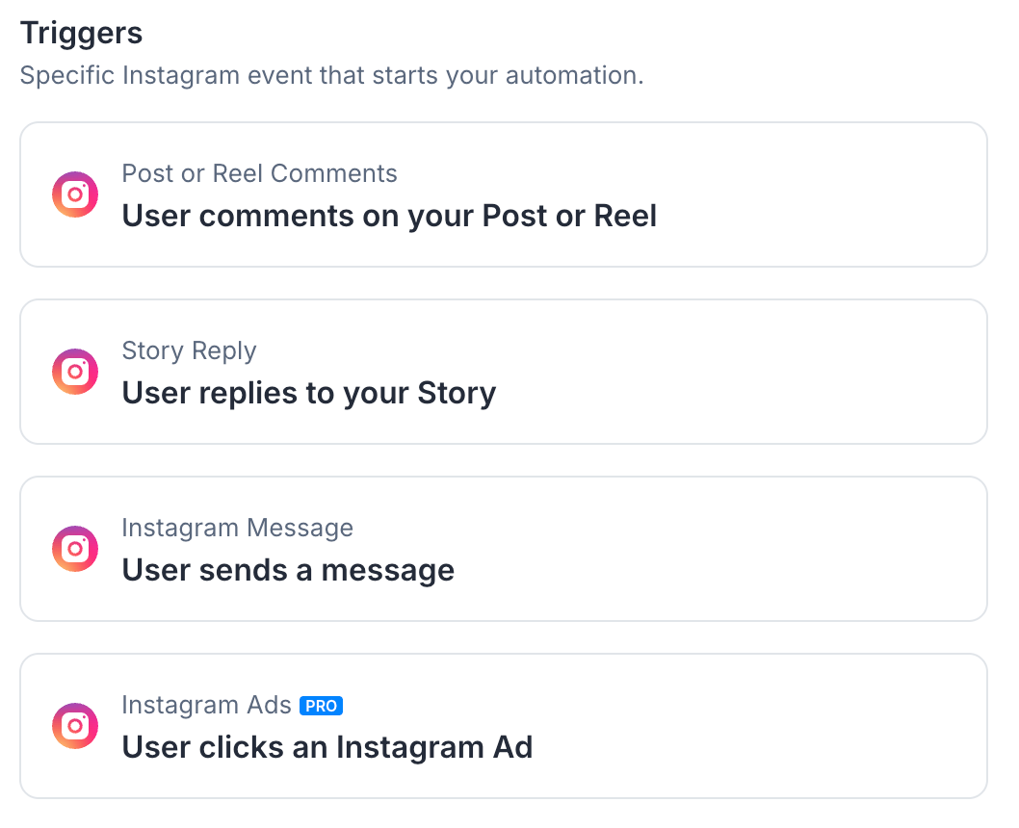Select the 'Story Reply' label
Viewport: 1019px width, 828px height.
(189, 351)
